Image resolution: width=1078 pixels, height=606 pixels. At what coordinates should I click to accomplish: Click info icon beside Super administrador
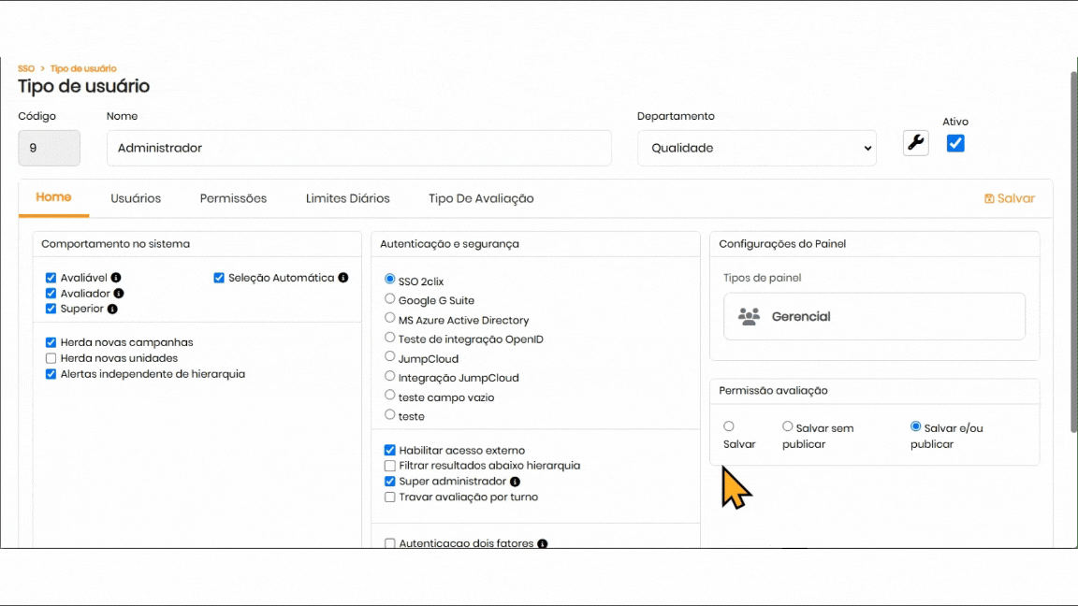pyautogui.click(x=515, y=482)
